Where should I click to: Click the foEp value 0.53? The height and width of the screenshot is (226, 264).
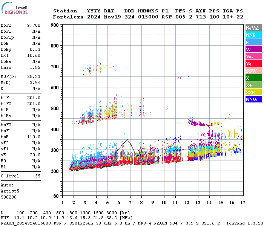coord(35,49)
